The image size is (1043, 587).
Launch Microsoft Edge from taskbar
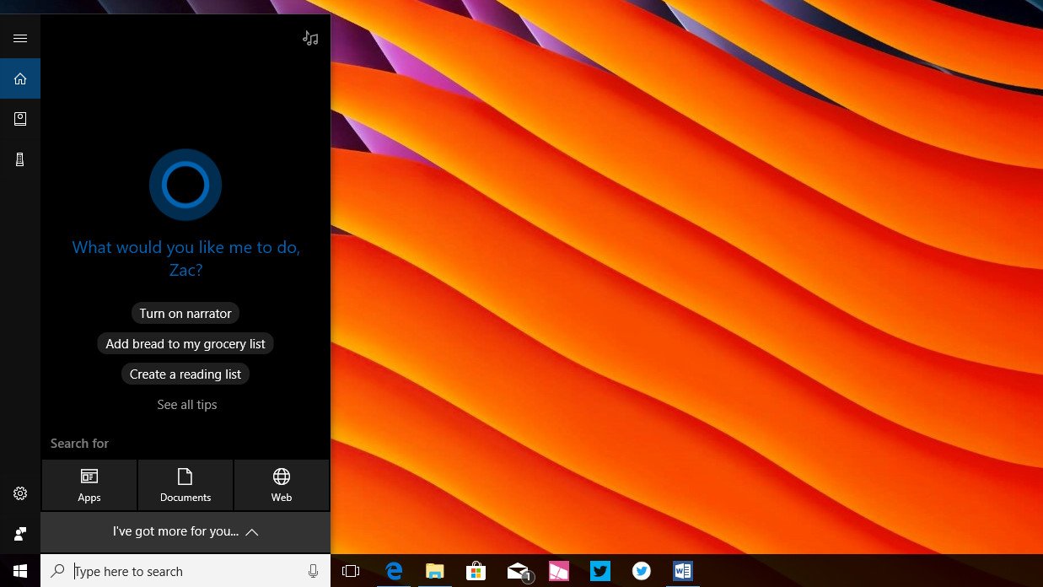click(x=394, y=571)
